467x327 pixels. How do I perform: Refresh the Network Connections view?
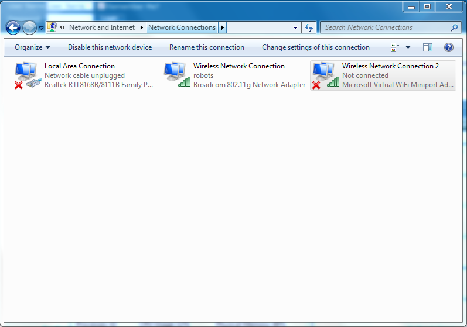coord(309,27)
